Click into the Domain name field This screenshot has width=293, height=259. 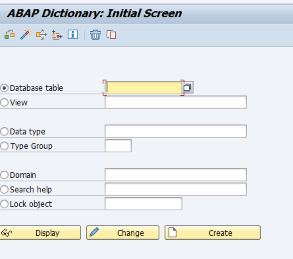176,175
